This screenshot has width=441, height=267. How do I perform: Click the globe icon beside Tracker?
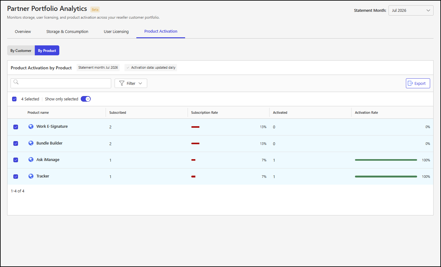(31, 176)
